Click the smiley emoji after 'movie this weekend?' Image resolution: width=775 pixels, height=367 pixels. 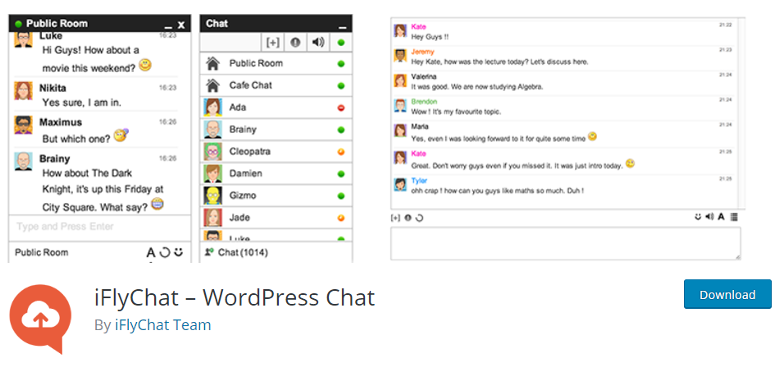[145, 65]
